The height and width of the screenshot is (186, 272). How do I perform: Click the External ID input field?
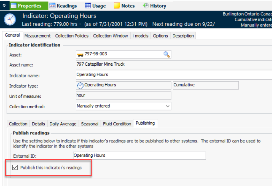139,156
